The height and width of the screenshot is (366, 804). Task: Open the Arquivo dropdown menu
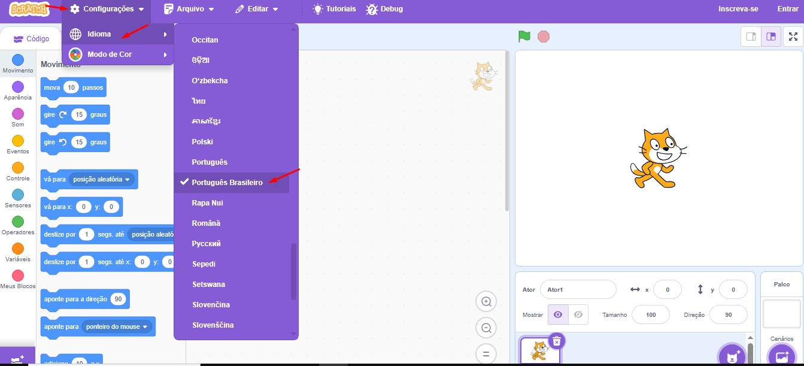pyautogui.click(x=189, y=9)
